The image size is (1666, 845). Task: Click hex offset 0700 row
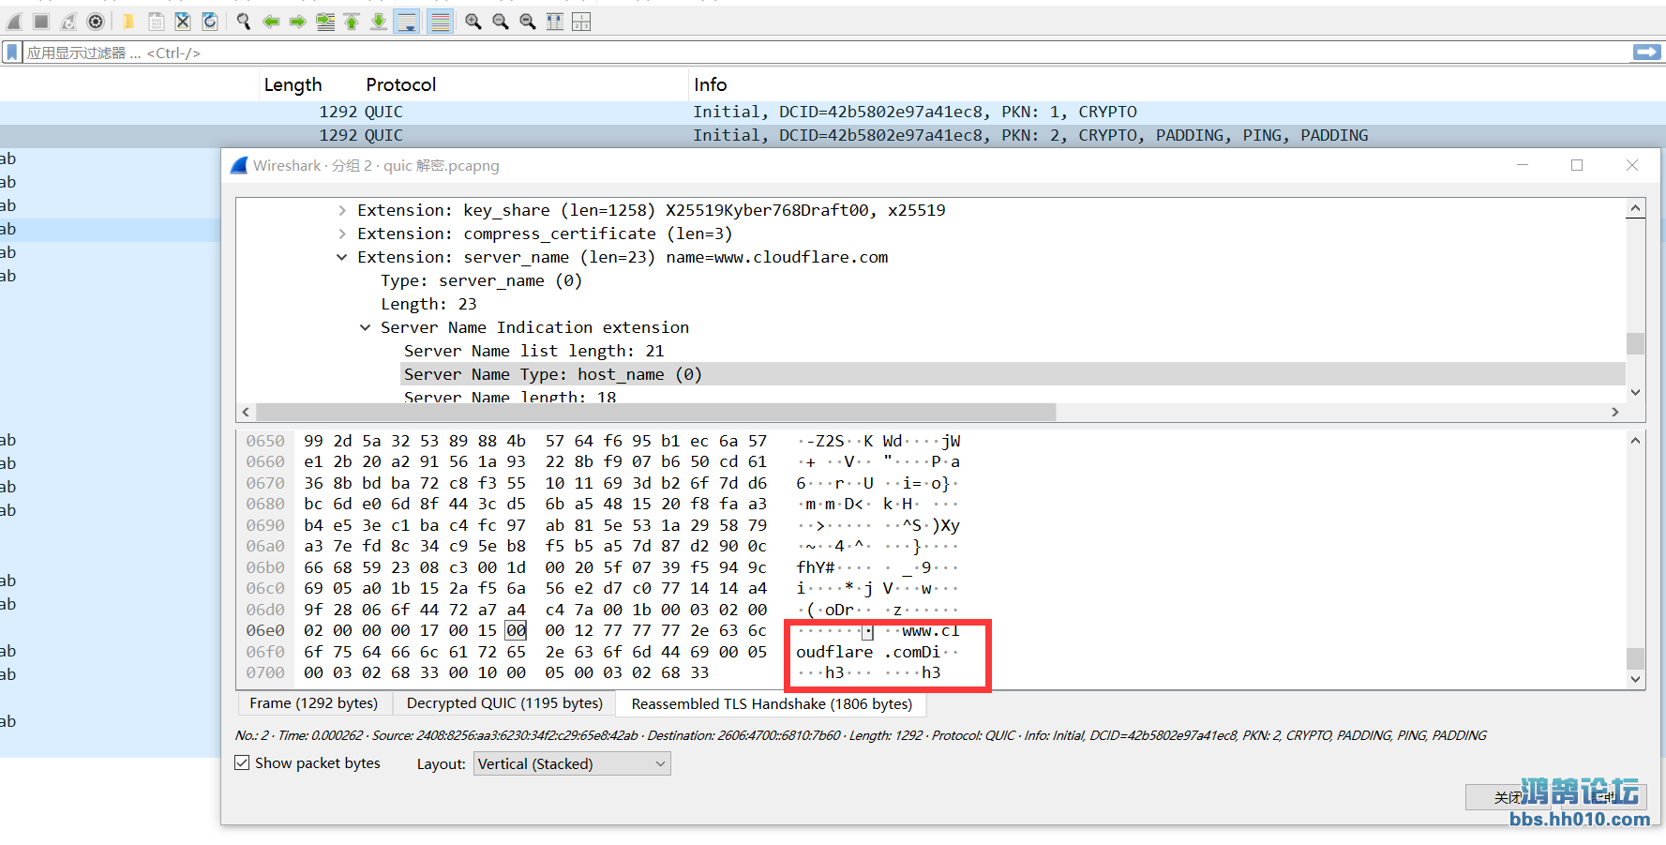pyautogui.click(x=265, y=672)
